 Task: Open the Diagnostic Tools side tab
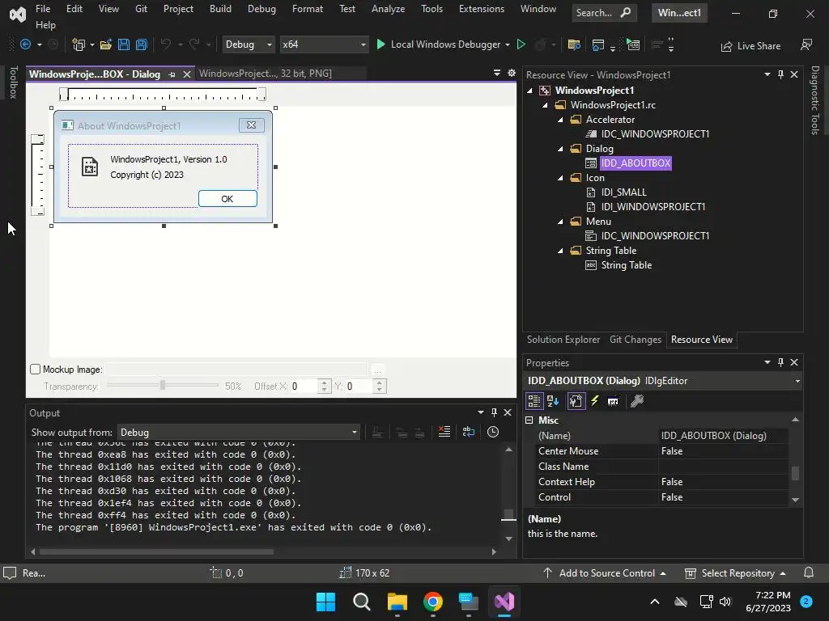(x=815, y=100)
